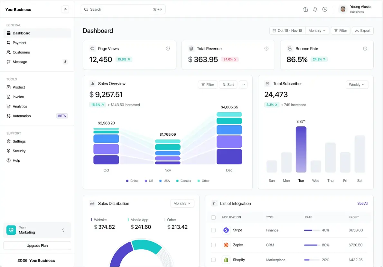Tick the Zapier row checkbox

(x=213, y=245)
